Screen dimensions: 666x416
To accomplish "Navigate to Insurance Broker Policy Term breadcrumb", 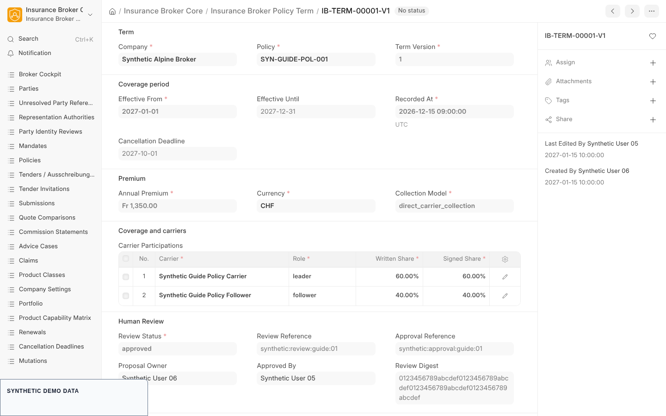I will point(262,11).
